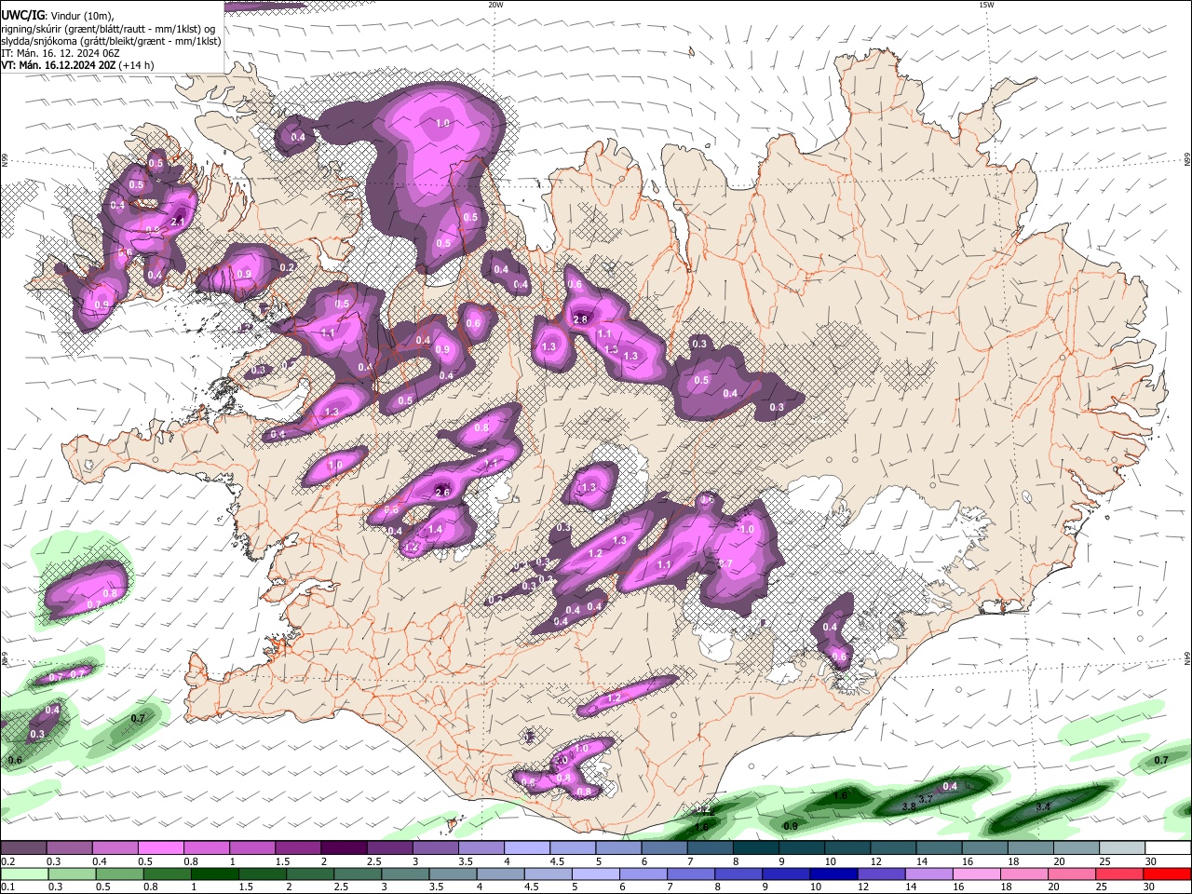The image size is (1192, 894).
Task: Click the '0.2' first label of the upper legend scale
Action: click(x=7, y=861)
